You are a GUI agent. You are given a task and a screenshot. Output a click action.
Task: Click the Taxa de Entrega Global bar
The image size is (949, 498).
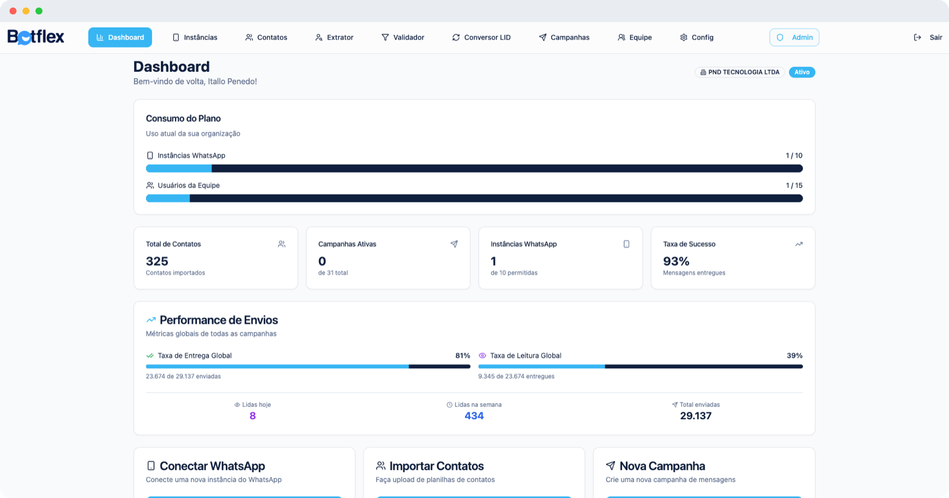point(308,366)
